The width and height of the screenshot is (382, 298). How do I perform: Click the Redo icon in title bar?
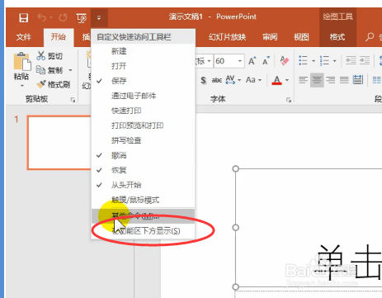pos(63,18)
